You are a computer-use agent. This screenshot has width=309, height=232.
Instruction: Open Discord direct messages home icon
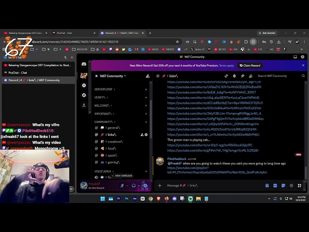[84, 64]
